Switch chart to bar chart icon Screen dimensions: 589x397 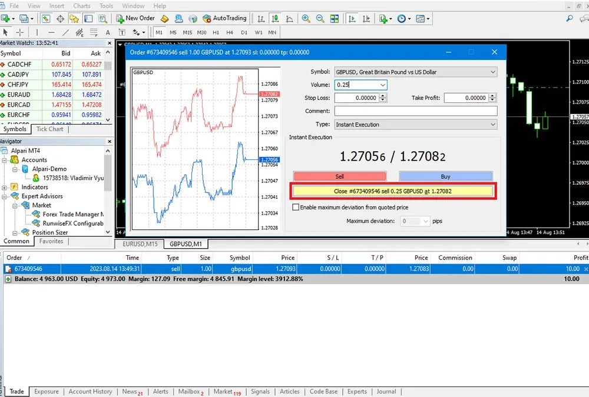[x=261, y=19]
